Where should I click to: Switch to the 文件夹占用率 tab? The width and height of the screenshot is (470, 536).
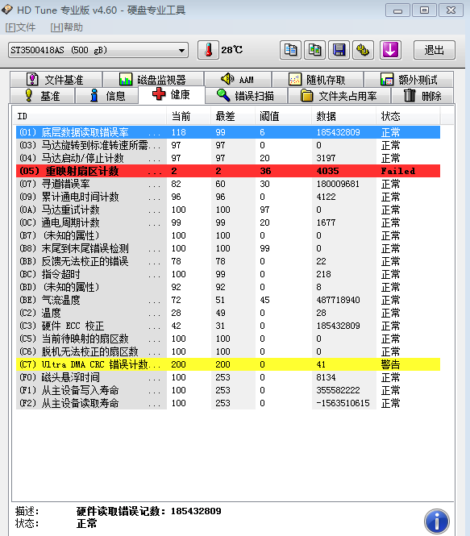(339, 96)
